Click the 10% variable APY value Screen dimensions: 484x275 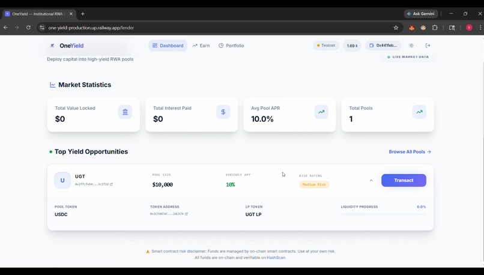click(x=230, y=184)
